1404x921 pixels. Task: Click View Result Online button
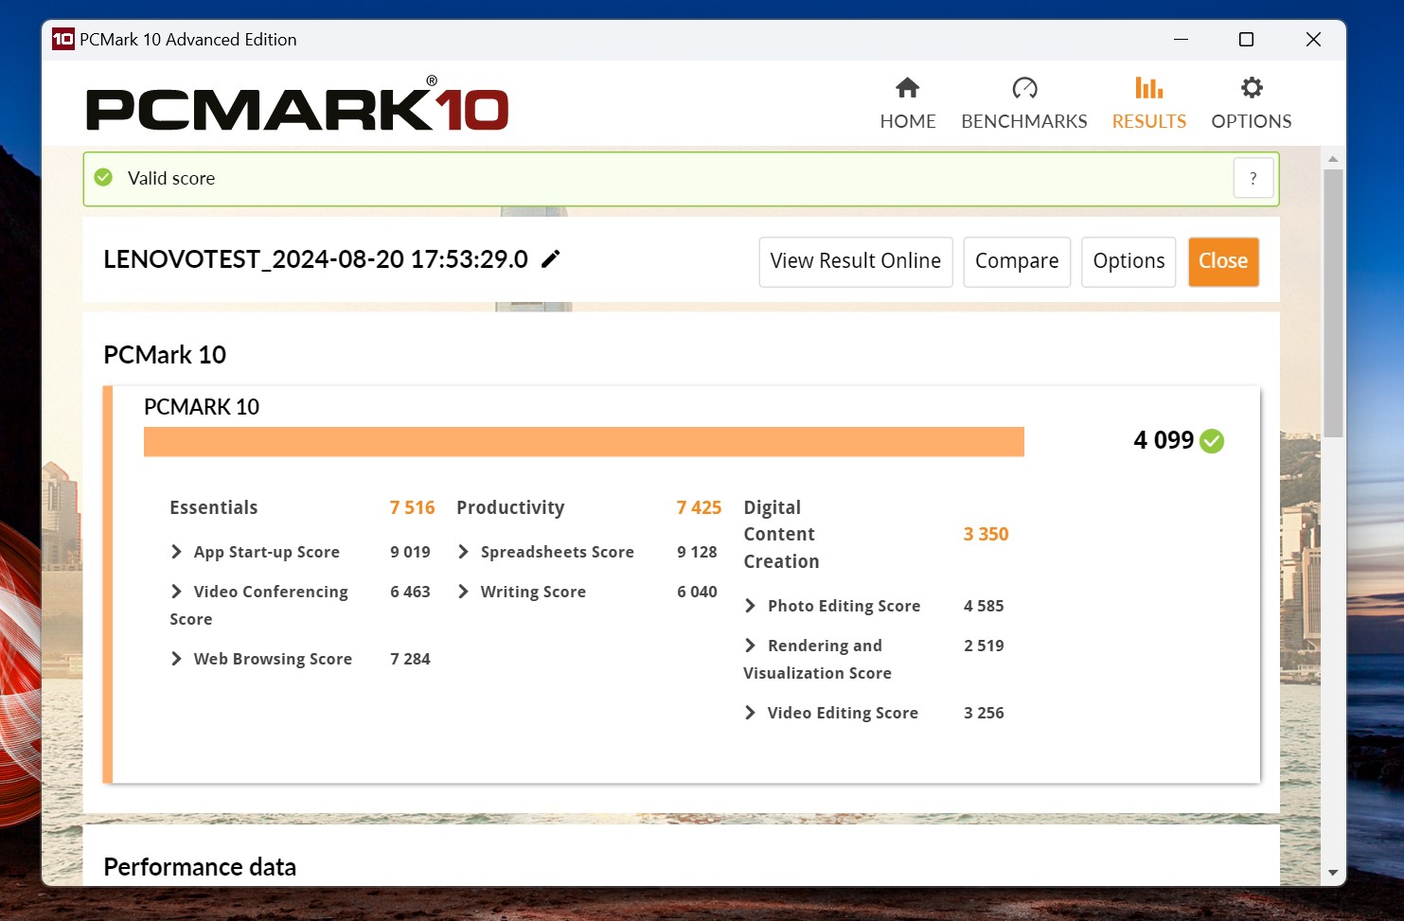pos(855,261)
